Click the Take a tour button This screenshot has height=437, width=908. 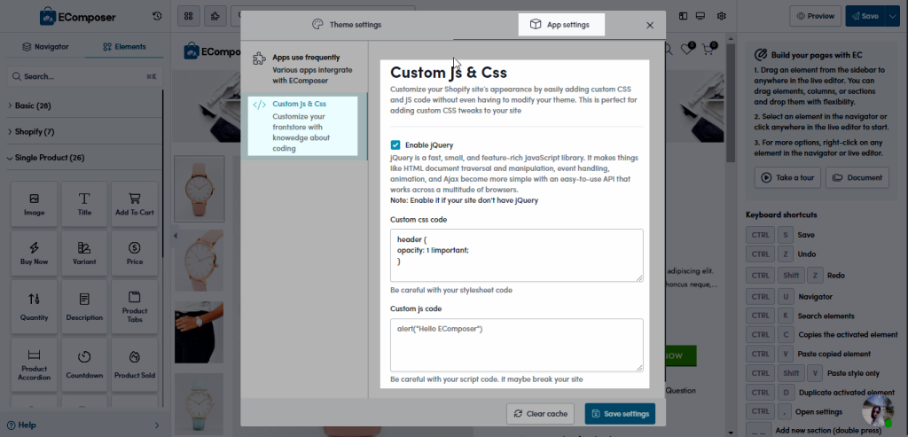787,177
